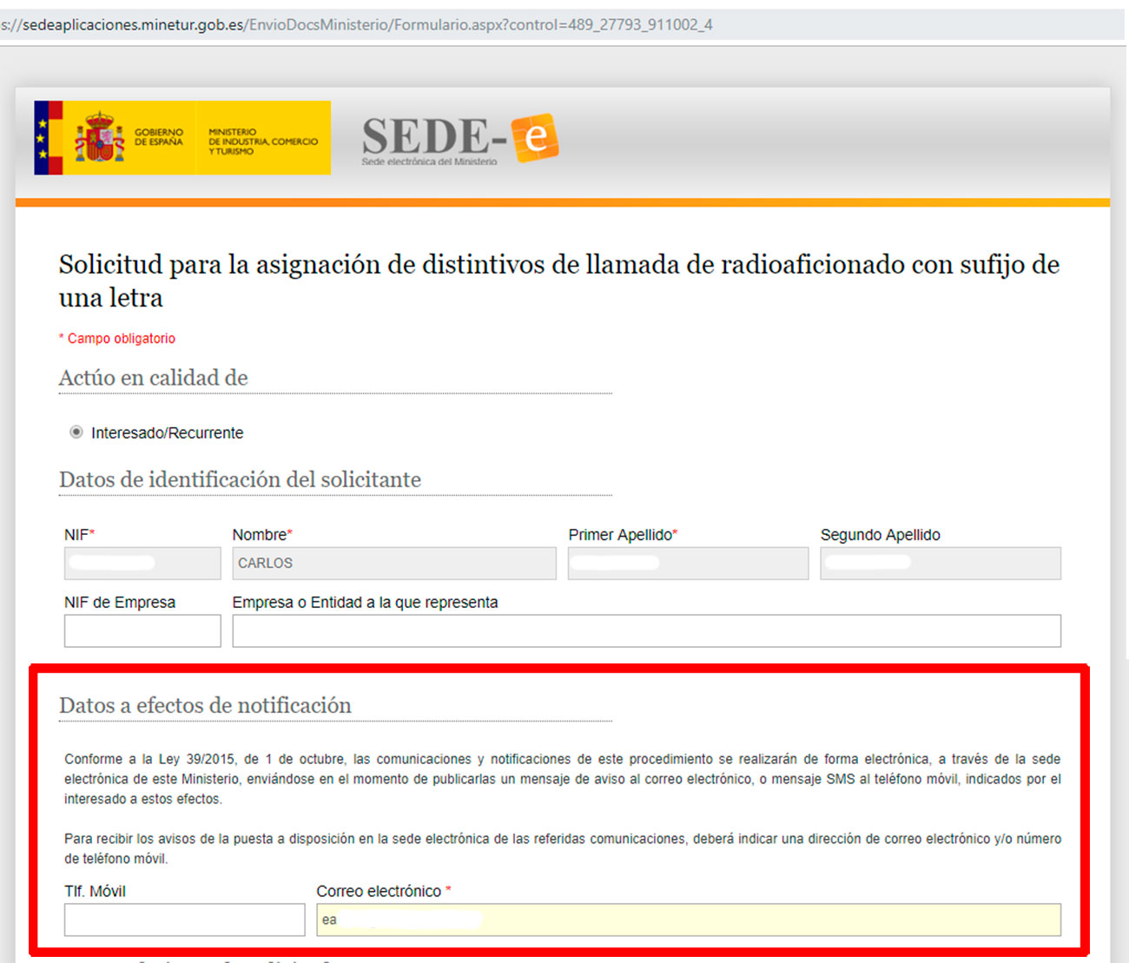Screen dimensions: 1129x963
Task: Click the orange 'e' SEDE logo icon
Action: tap(535, 137)
